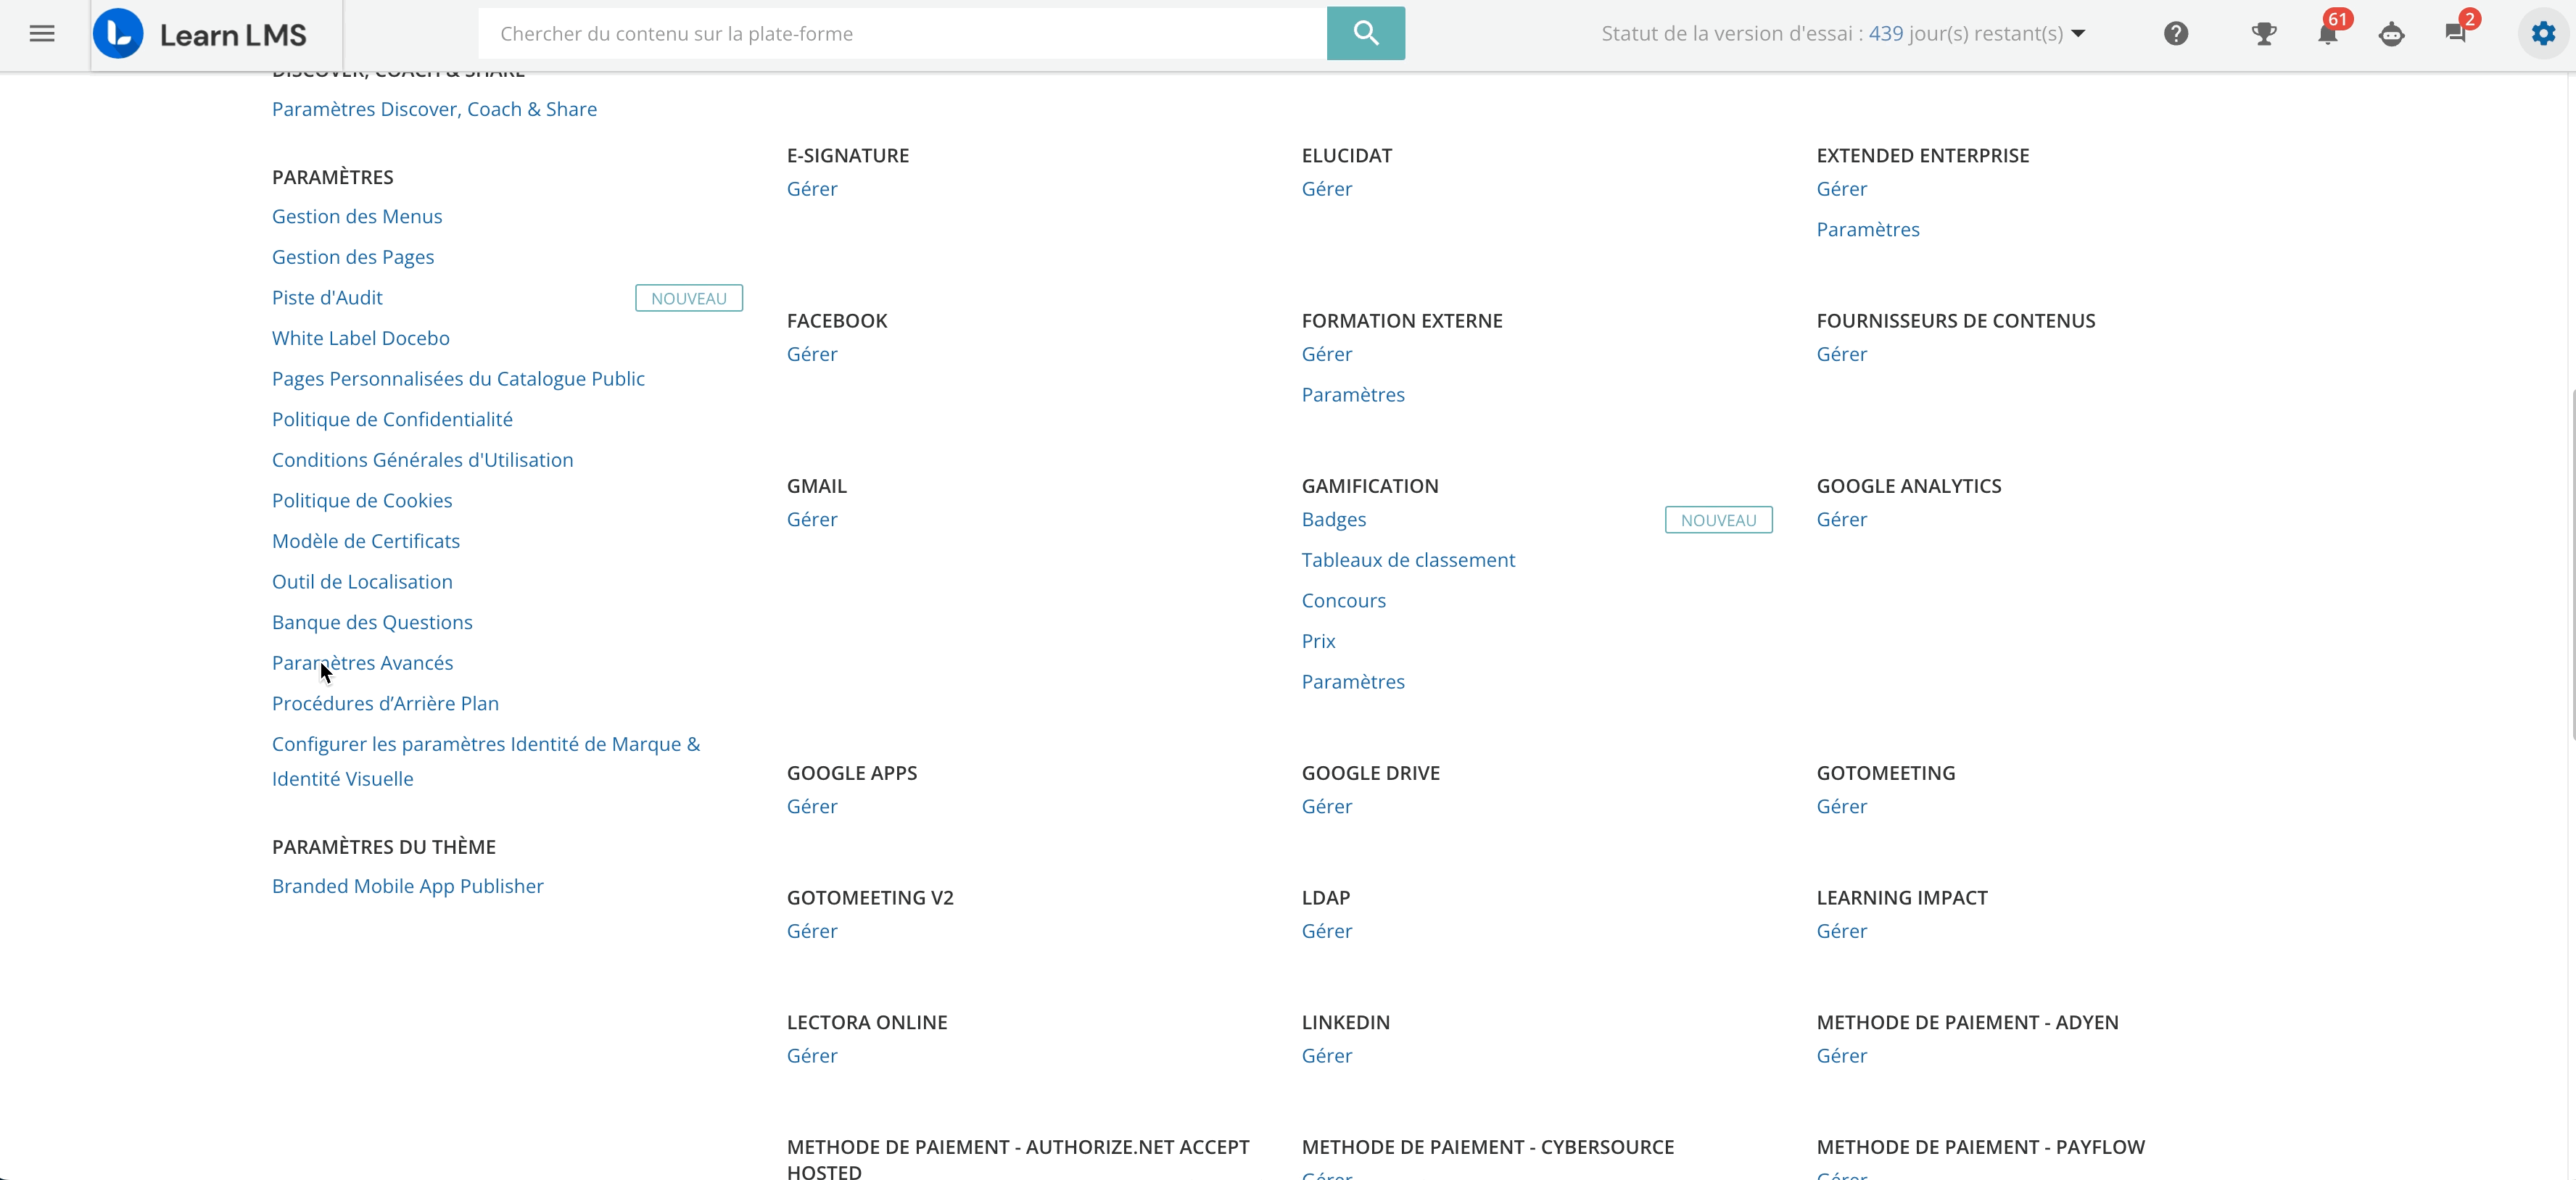Click Gérer under Learning Impact
The height and width of the screenshot is (1180, 2576).
[1842, 931]
